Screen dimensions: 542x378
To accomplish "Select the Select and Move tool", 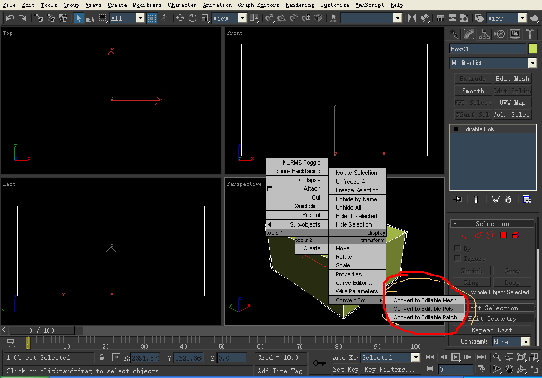I will click(180, 18).
